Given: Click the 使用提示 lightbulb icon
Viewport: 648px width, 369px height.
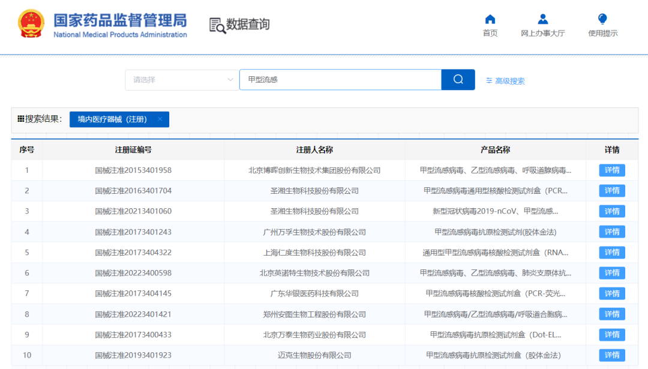Looking at the screenshot, I should (x=602, y=19).
